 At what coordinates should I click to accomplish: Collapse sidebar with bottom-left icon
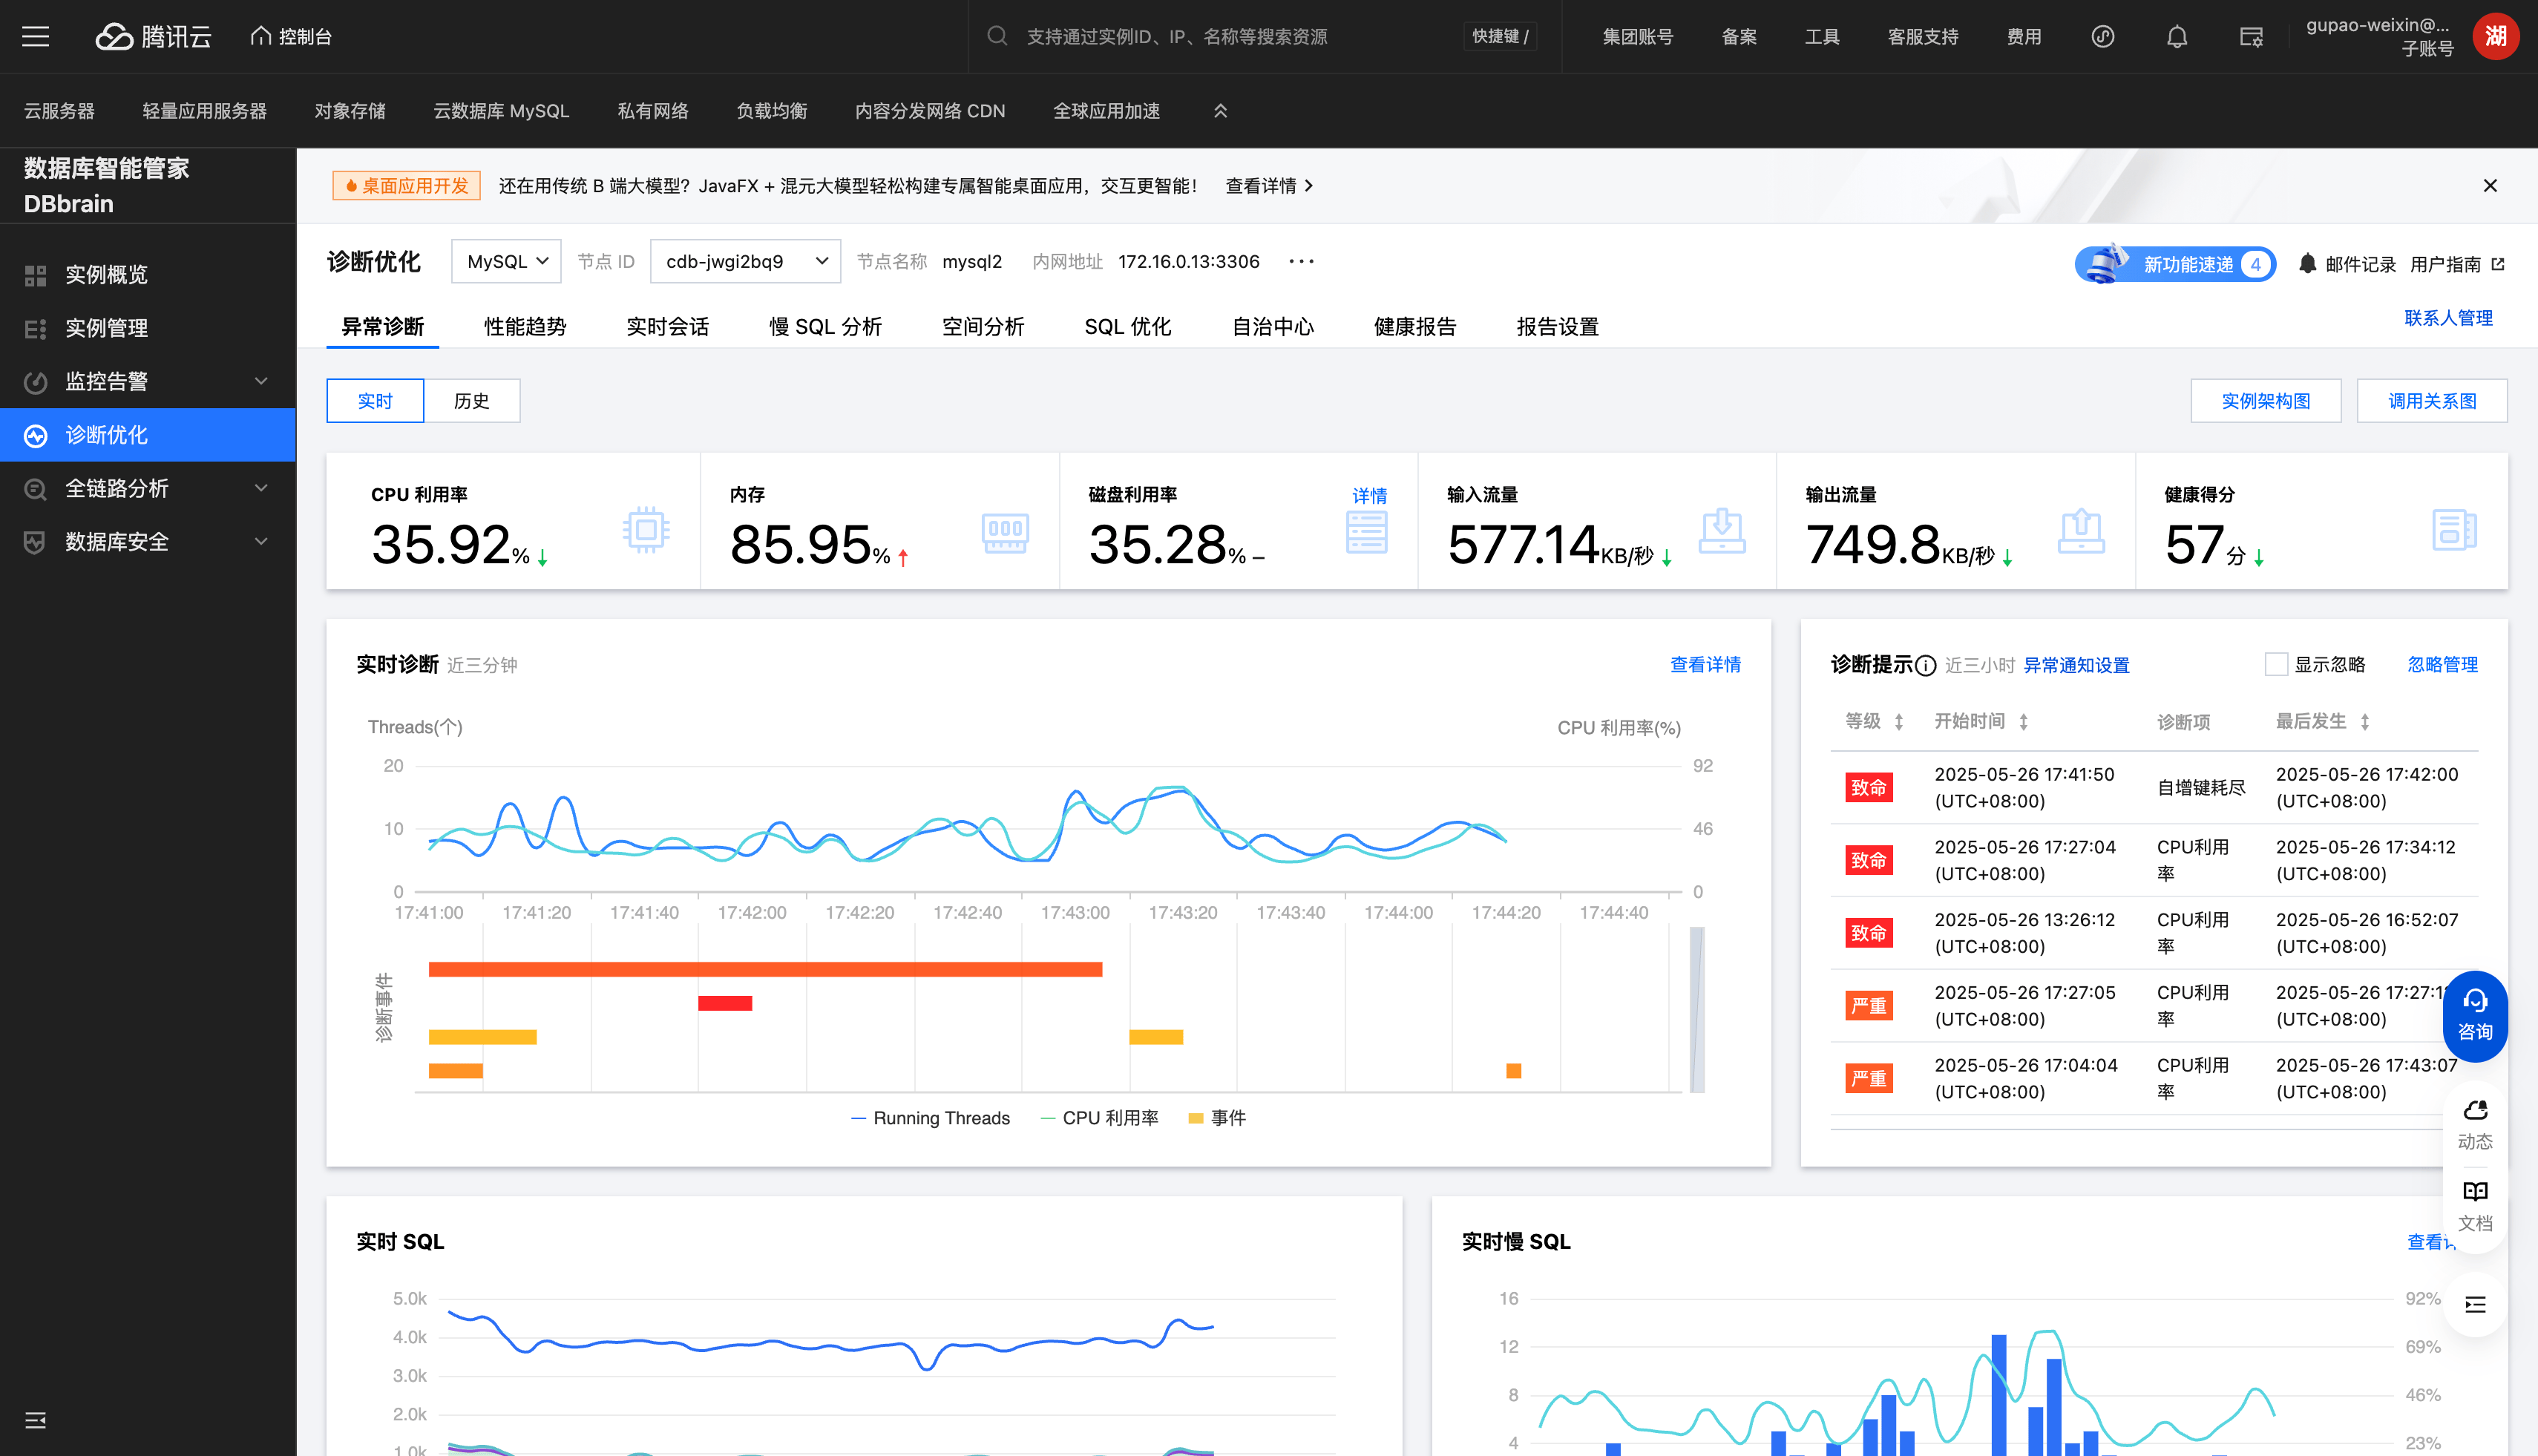[x=36, y=1420]
